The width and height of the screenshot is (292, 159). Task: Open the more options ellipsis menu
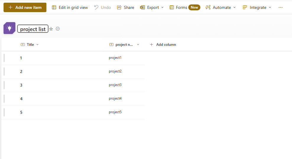tap(280, 7)
